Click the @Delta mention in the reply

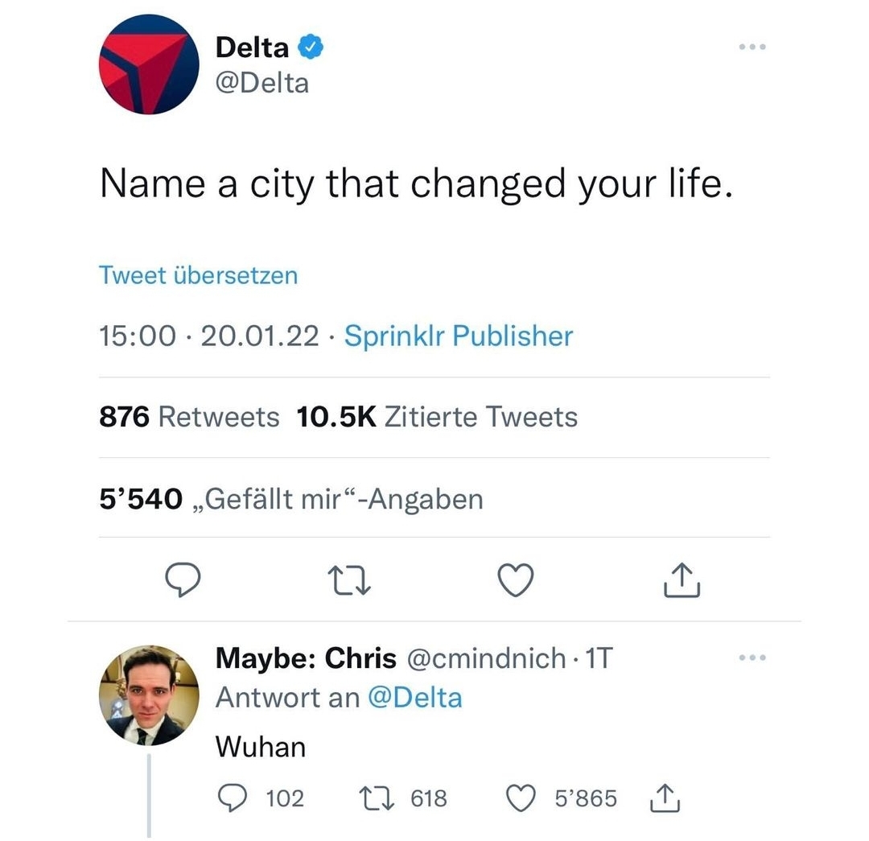[415, 697]
